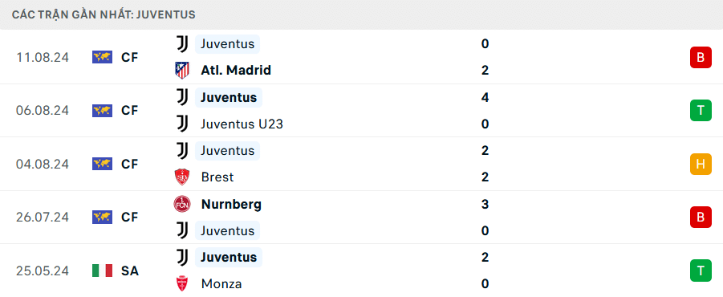
Task: Click the world-map icon on the 11.08.24 row
Action: 103,57
